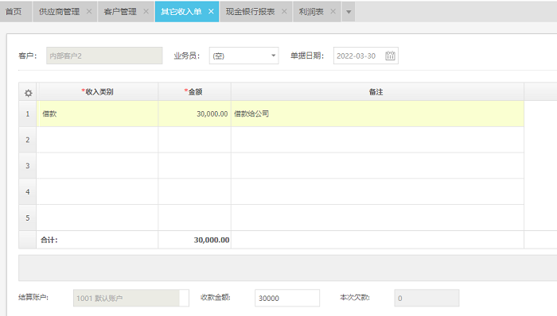Click the 收款金额 input showing 30000
Image resolution: width=557 pixels, height=316 pixels.
pos(287,298)
